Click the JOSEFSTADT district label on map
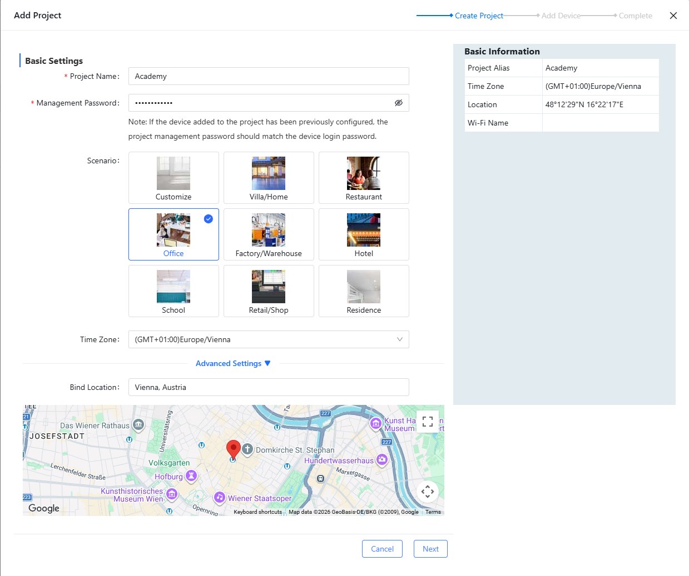 click(x=57, y=436)
